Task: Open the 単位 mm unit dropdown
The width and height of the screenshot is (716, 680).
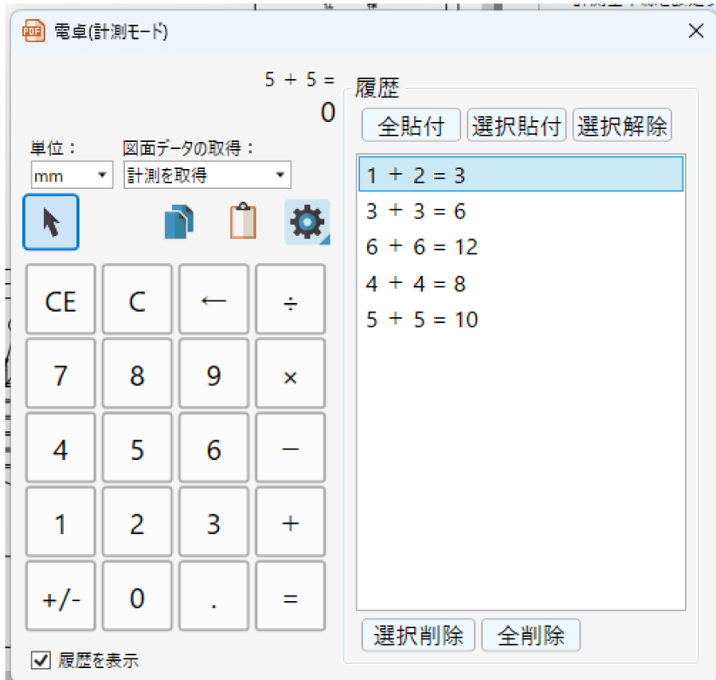Action: (72, 175)
